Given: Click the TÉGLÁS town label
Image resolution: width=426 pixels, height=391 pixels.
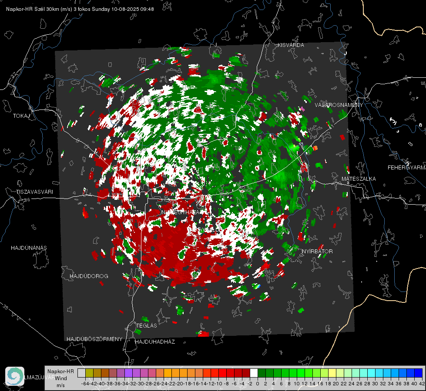Looking at the screenshot, I should click(x=147, y=325).
